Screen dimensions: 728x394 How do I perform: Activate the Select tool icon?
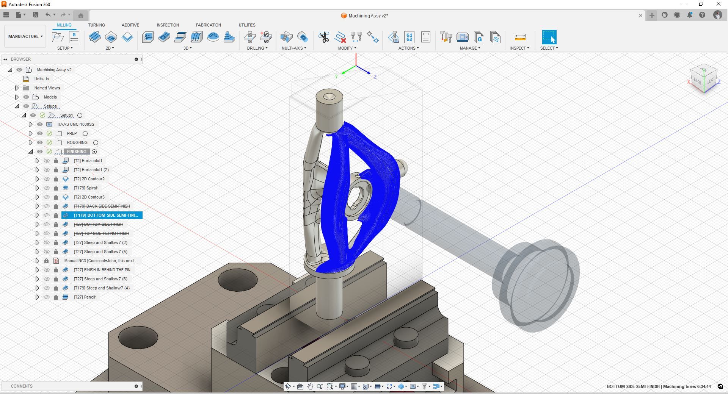(549, 37)
